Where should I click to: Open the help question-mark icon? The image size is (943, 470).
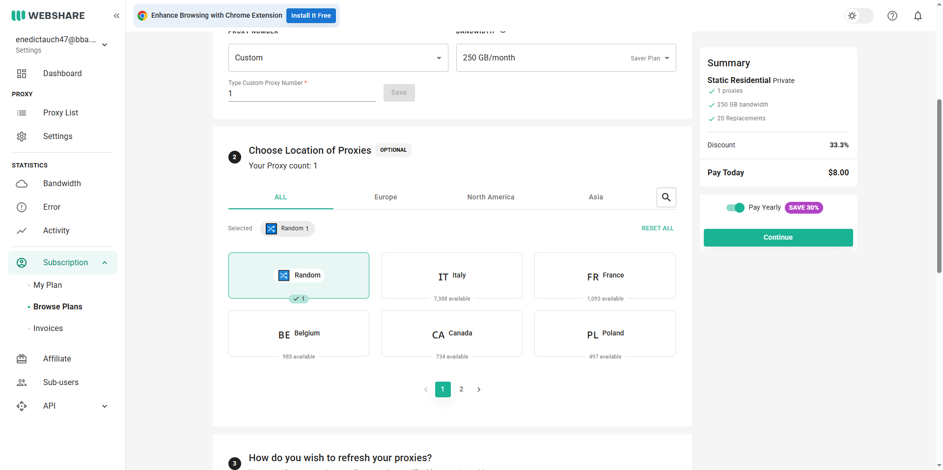click(x=892, y=16)
